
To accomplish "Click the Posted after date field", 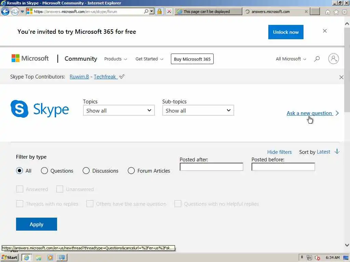I will click(x=211, y=167).
